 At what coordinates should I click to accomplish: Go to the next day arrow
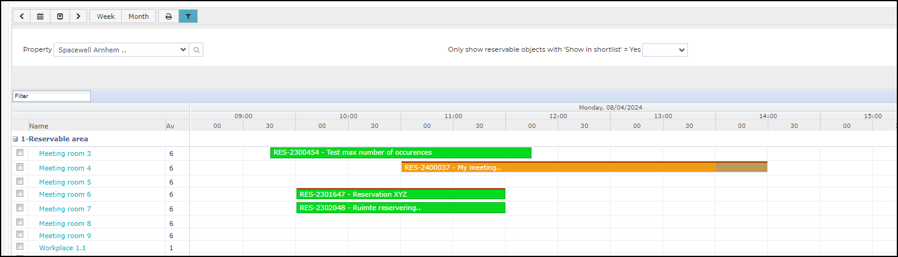tap(78, 16)
